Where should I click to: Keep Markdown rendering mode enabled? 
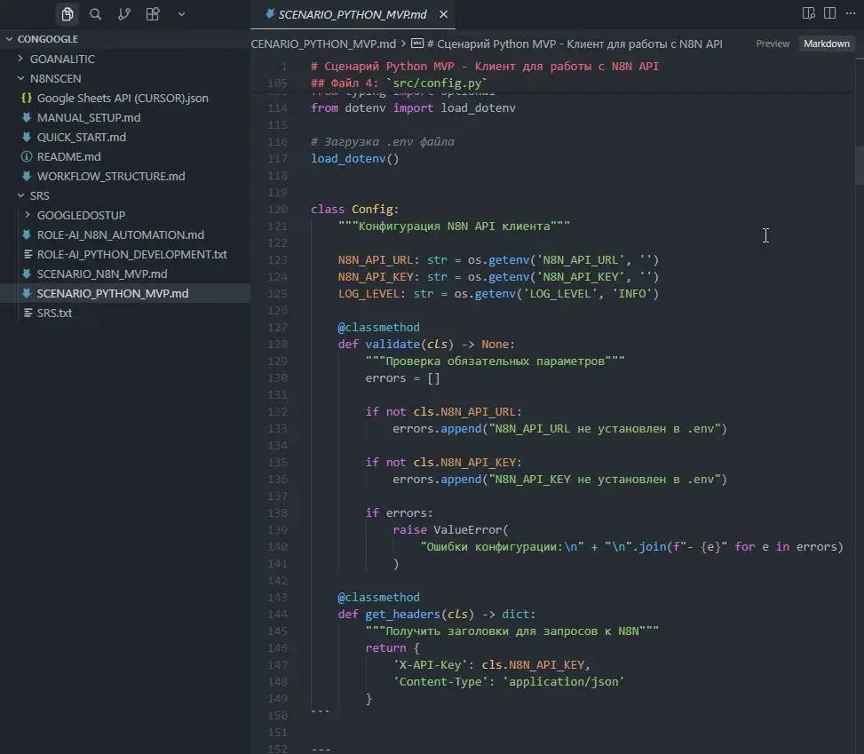(826, 43)
